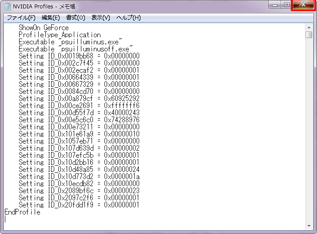The width and height of the screenshot is (317, 234).
Task: Click Setting ID_0x002c7f45 line
Action: [x=79, y=63]
